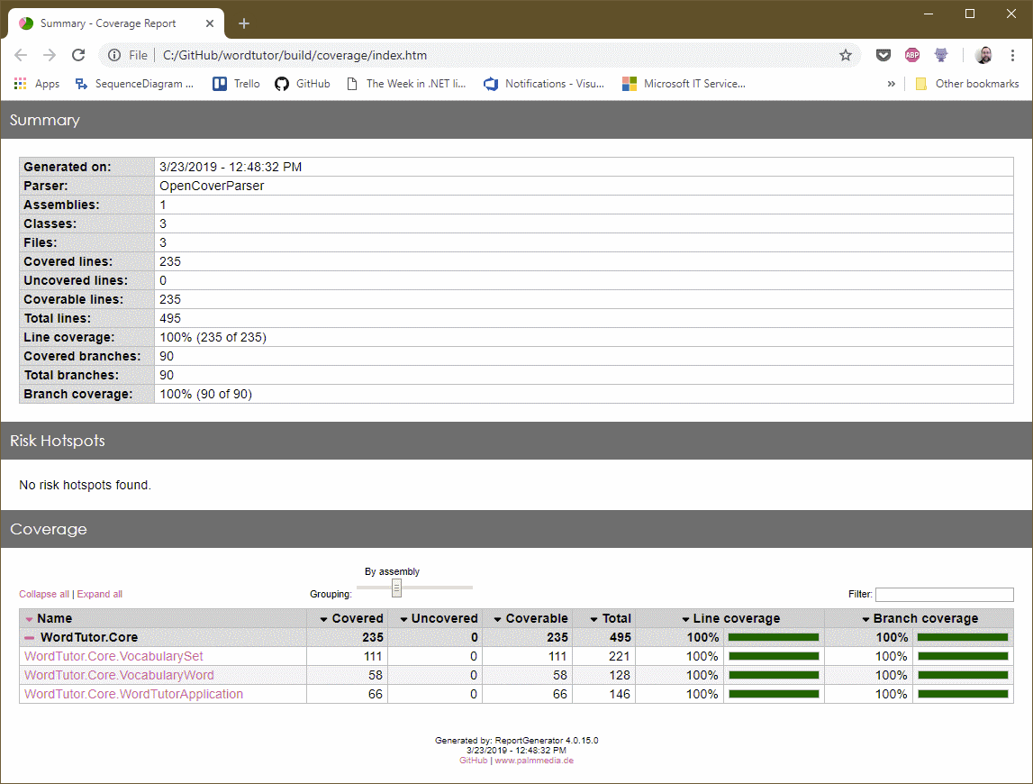Go back with the browser back arrow
1033x784 pixels.
[21, 55]
